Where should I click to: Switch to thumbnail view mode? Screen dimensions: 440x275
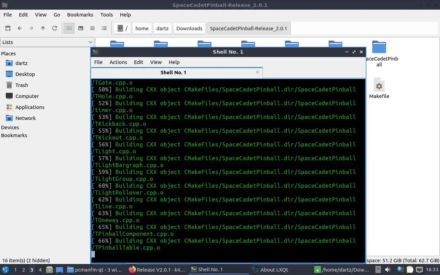point(81,28)
